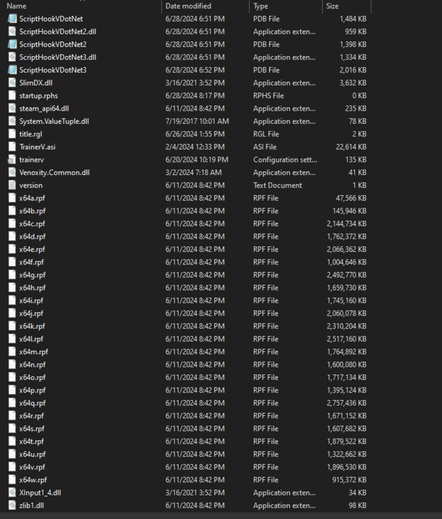Select the x64u.rpf file name
Screen dimensions: 442x519
tap(33, 455)
